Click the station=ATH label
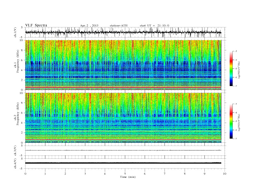This screenshot has width=253, height=195. (119, 25)
